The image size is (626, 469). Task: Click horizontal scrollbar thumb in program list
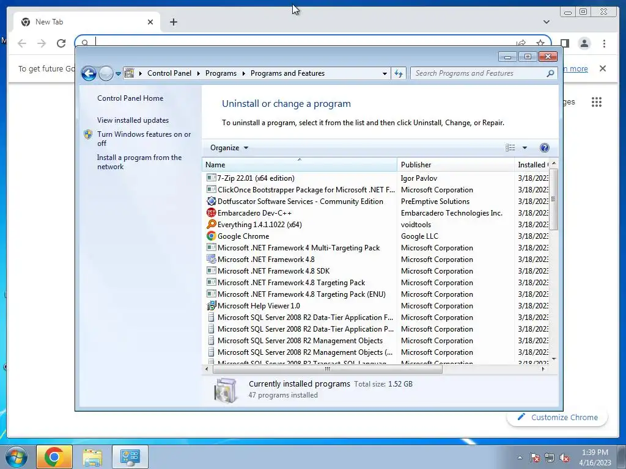pyautogui.click(x=328, y=369)
